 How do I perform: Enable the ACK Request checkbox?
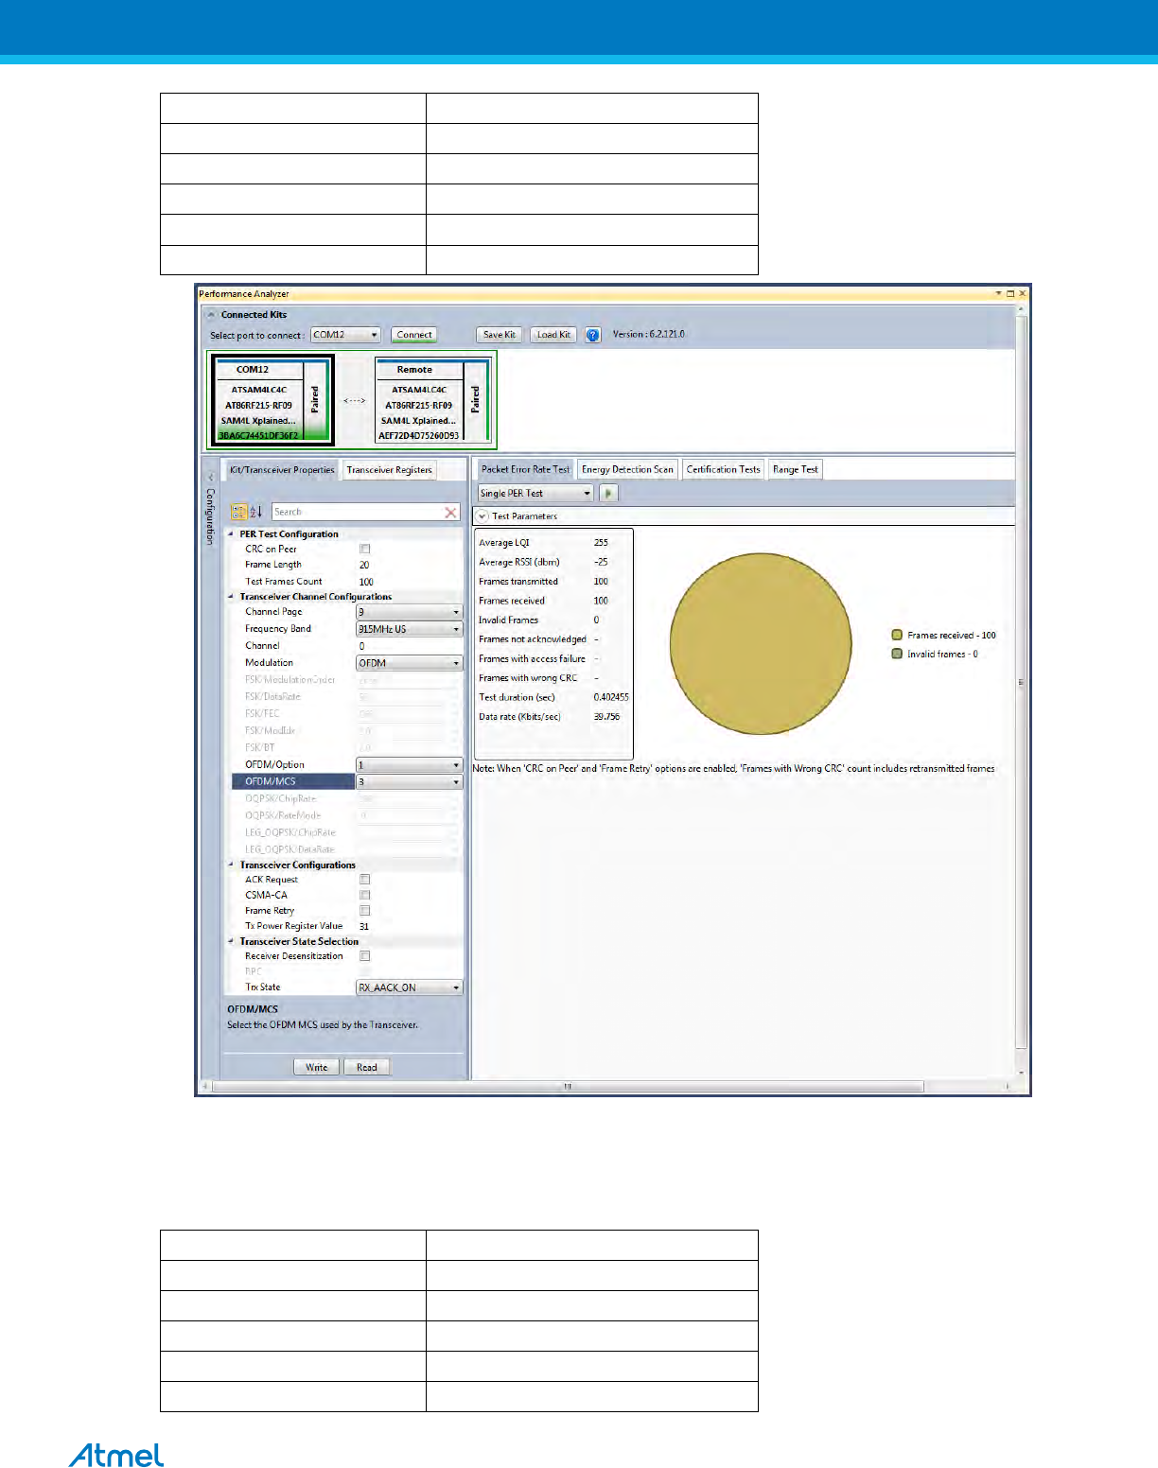click(364, 880)
